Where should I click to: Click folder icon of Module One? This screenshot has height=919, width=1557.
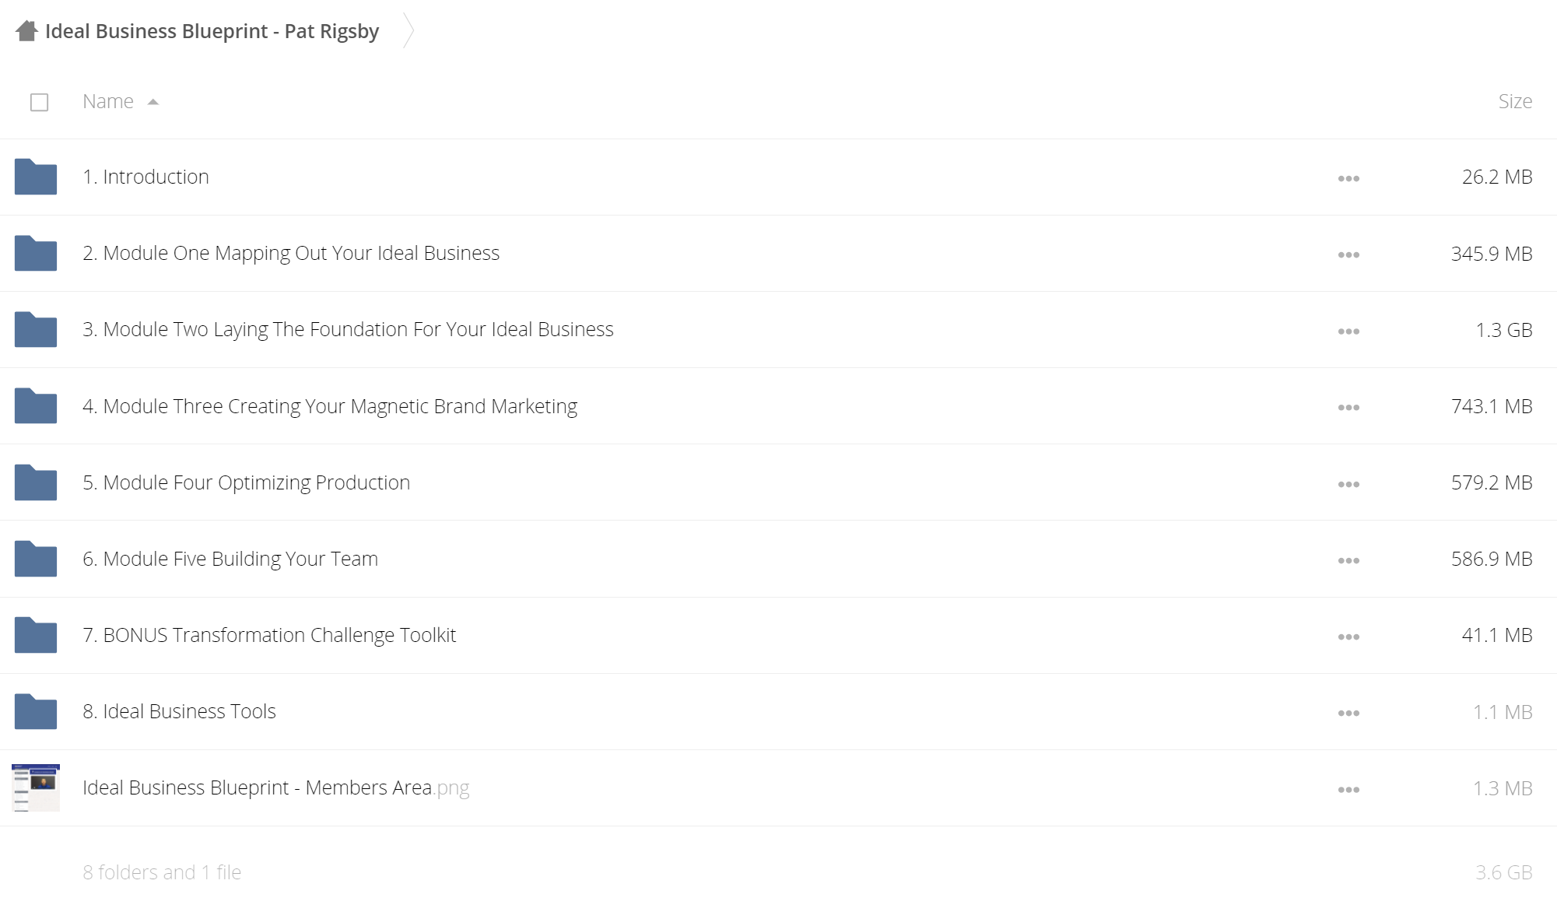click(x=36, y=253)
